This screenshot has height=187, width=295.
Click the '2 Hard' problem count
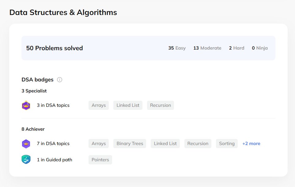[x=236, y=48]
